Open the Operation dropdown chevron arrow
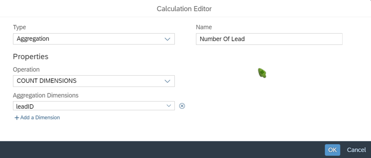Screen dimensions: 371x158 167,81
